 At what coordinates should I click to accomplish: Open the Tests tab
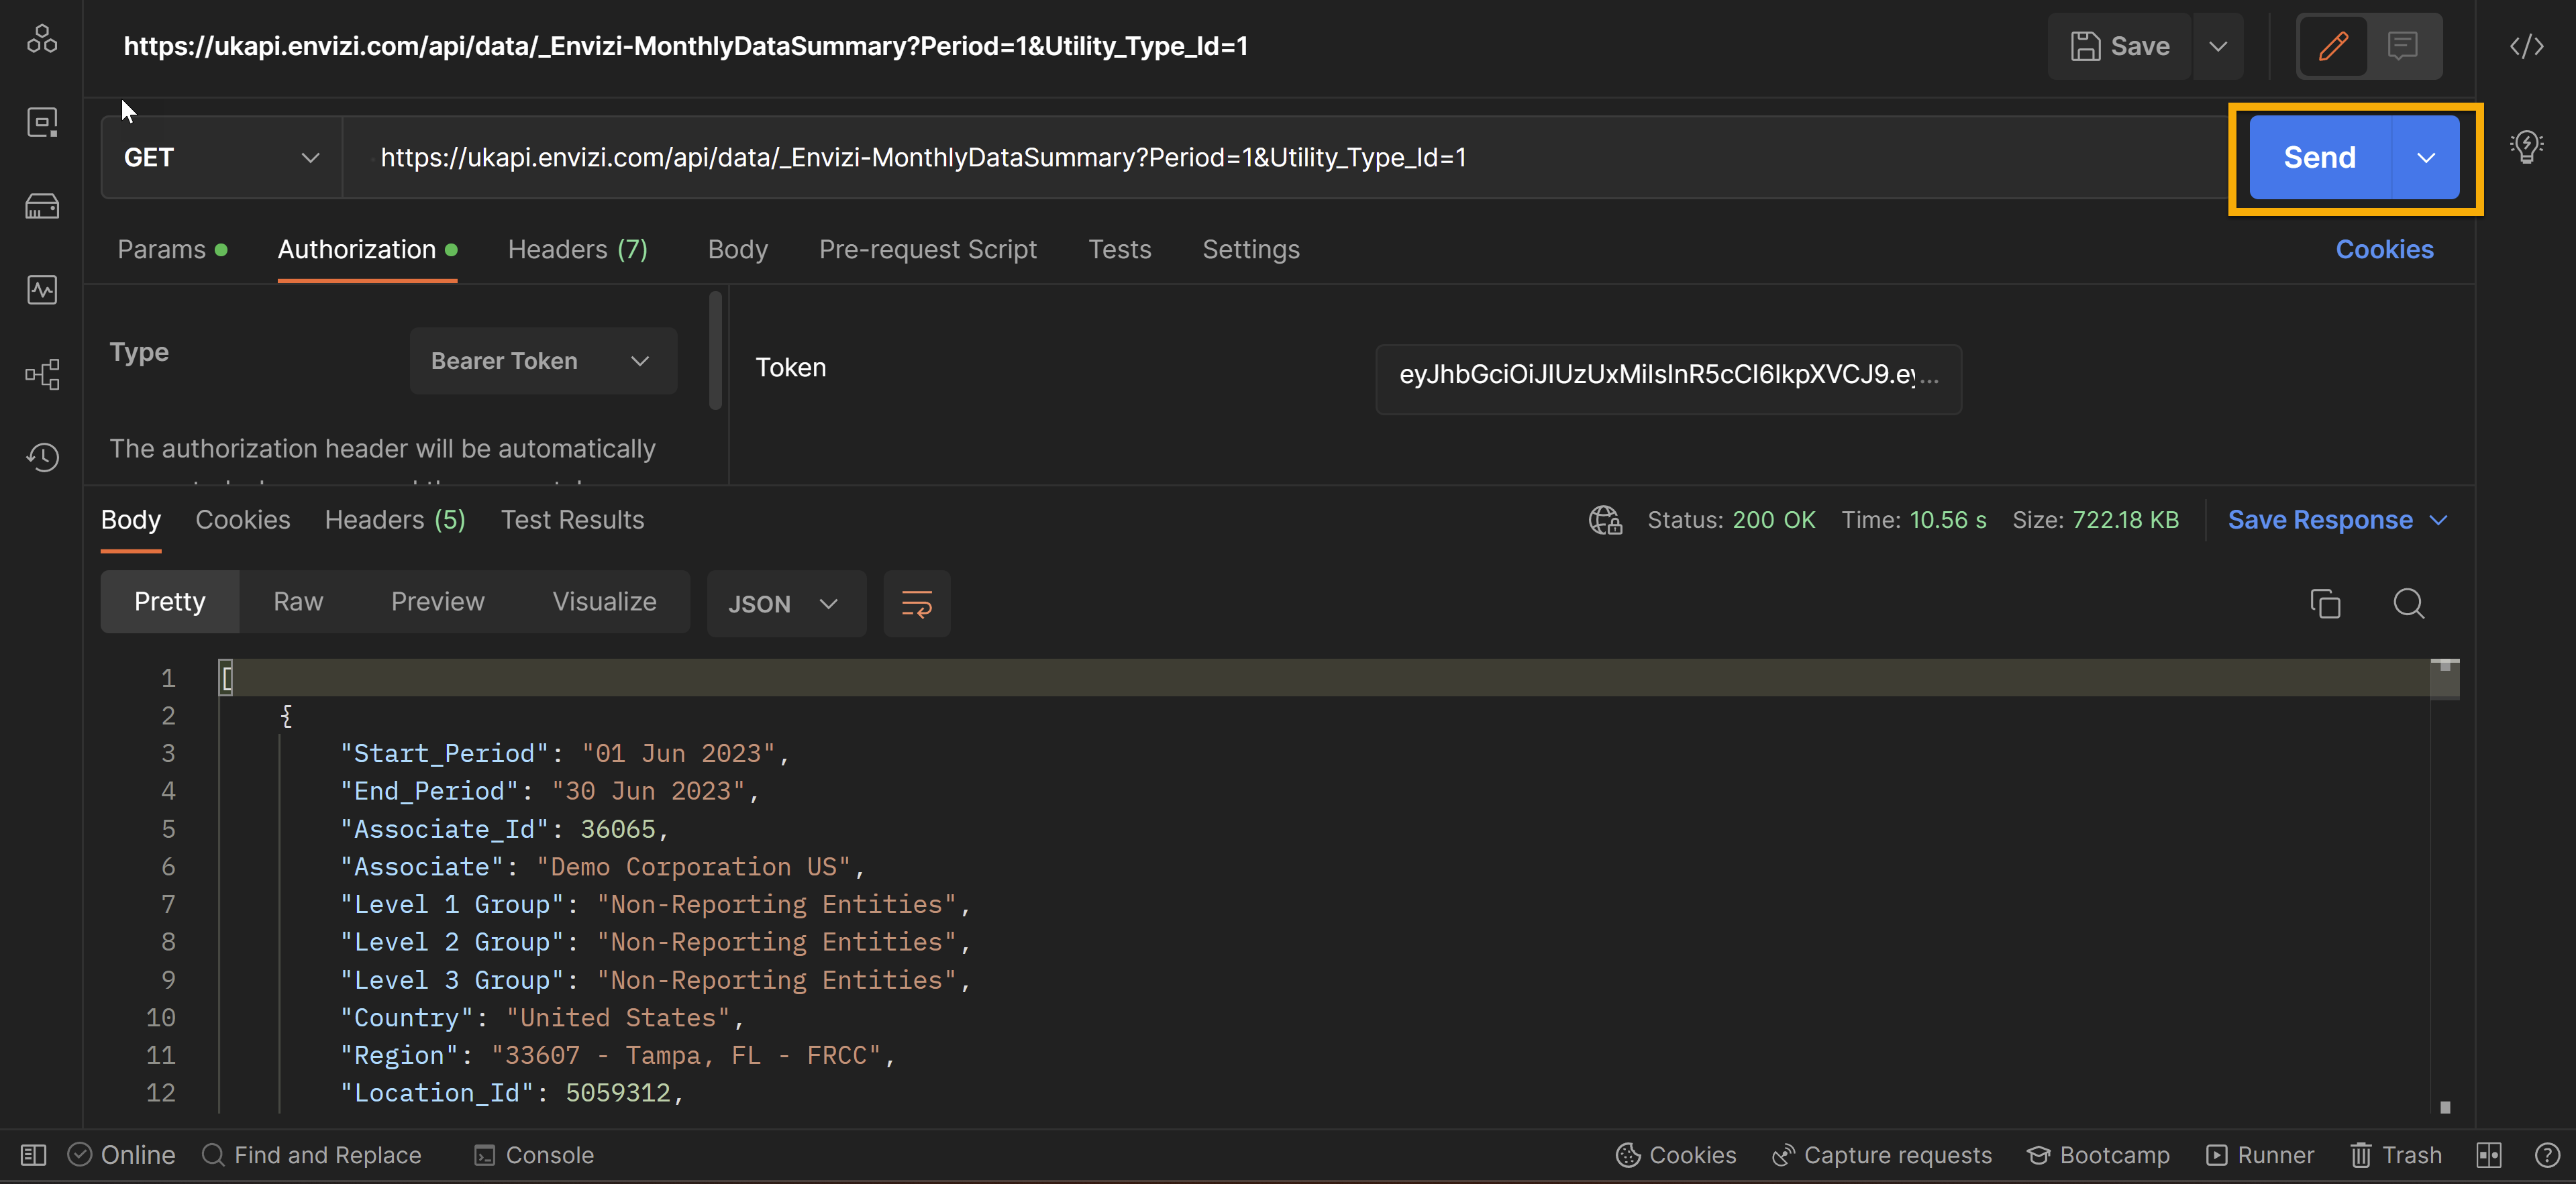pos(1120,249)
